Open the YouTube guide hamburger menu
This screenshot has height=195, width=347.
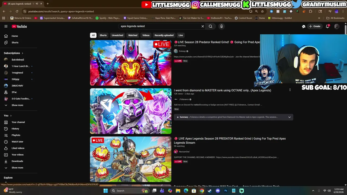coord(6,26)
